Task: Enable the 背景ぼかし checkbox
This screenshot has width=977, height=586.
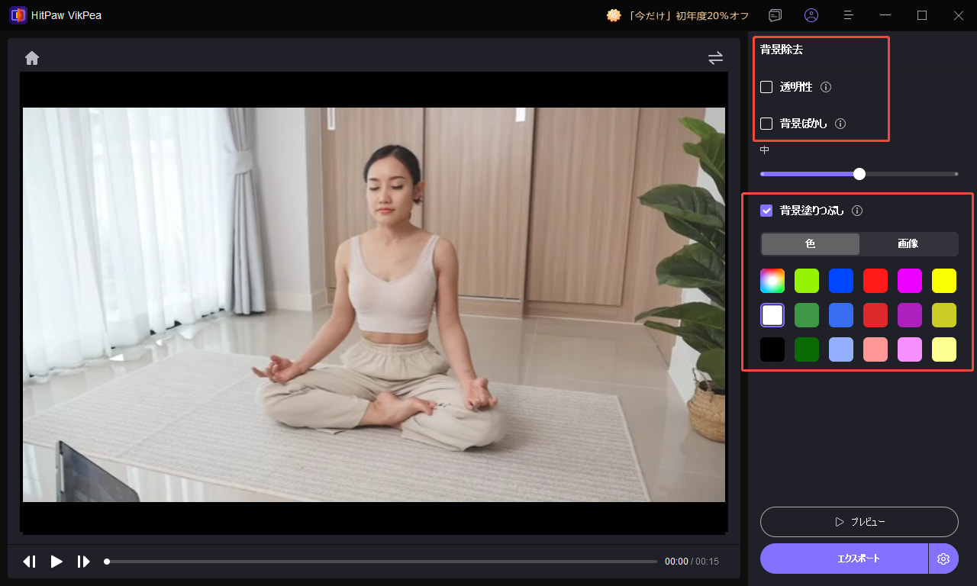Action: point(766,124)
